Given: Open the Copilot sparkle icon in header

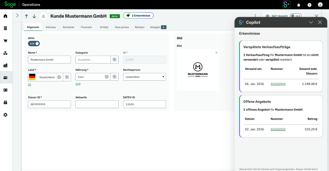Looking at the screenshot, I should click(x=286, y=4).
